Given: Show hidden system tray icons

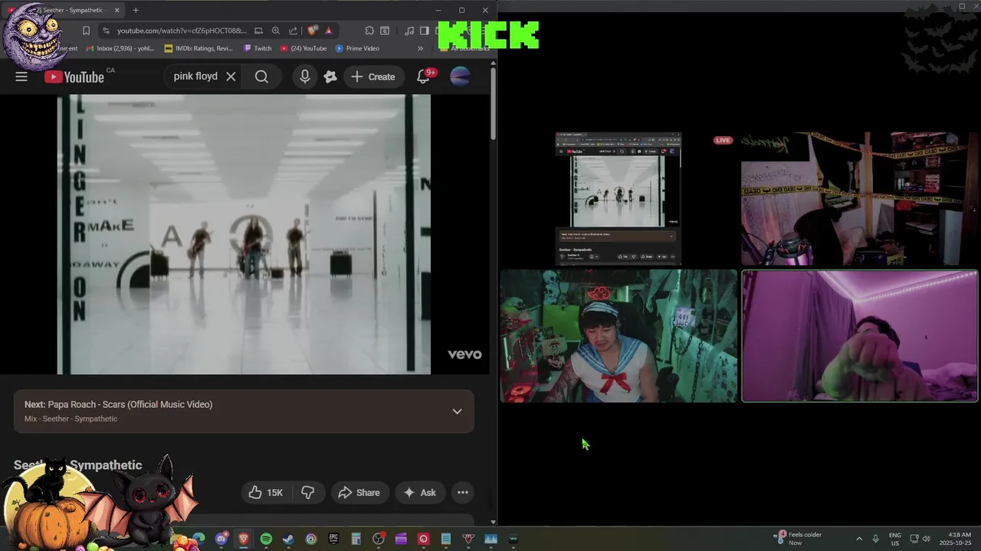Looking at the screenshot, I should point(858,539).
